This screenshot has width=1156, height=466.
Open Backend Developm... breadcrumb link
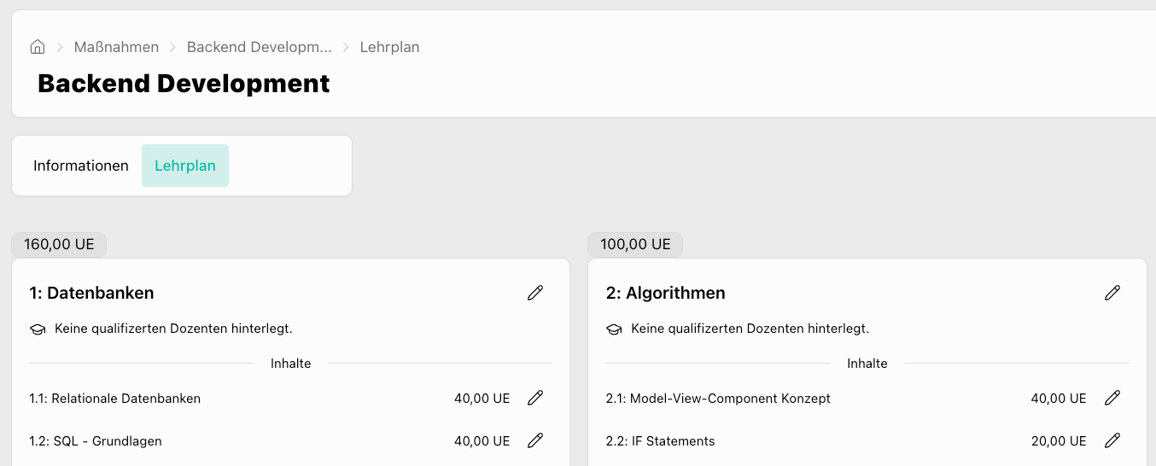point(260,47)
